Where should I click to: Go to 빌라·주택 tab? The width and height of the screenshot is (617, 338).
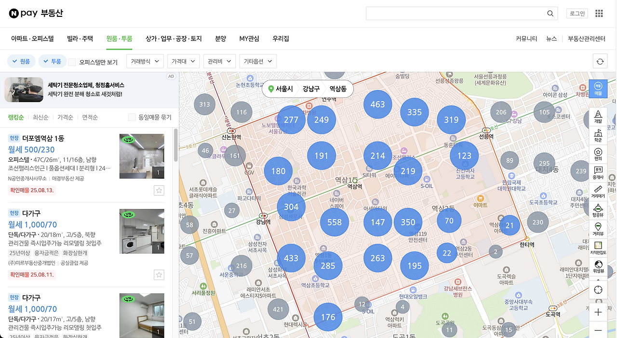[80, 39]
